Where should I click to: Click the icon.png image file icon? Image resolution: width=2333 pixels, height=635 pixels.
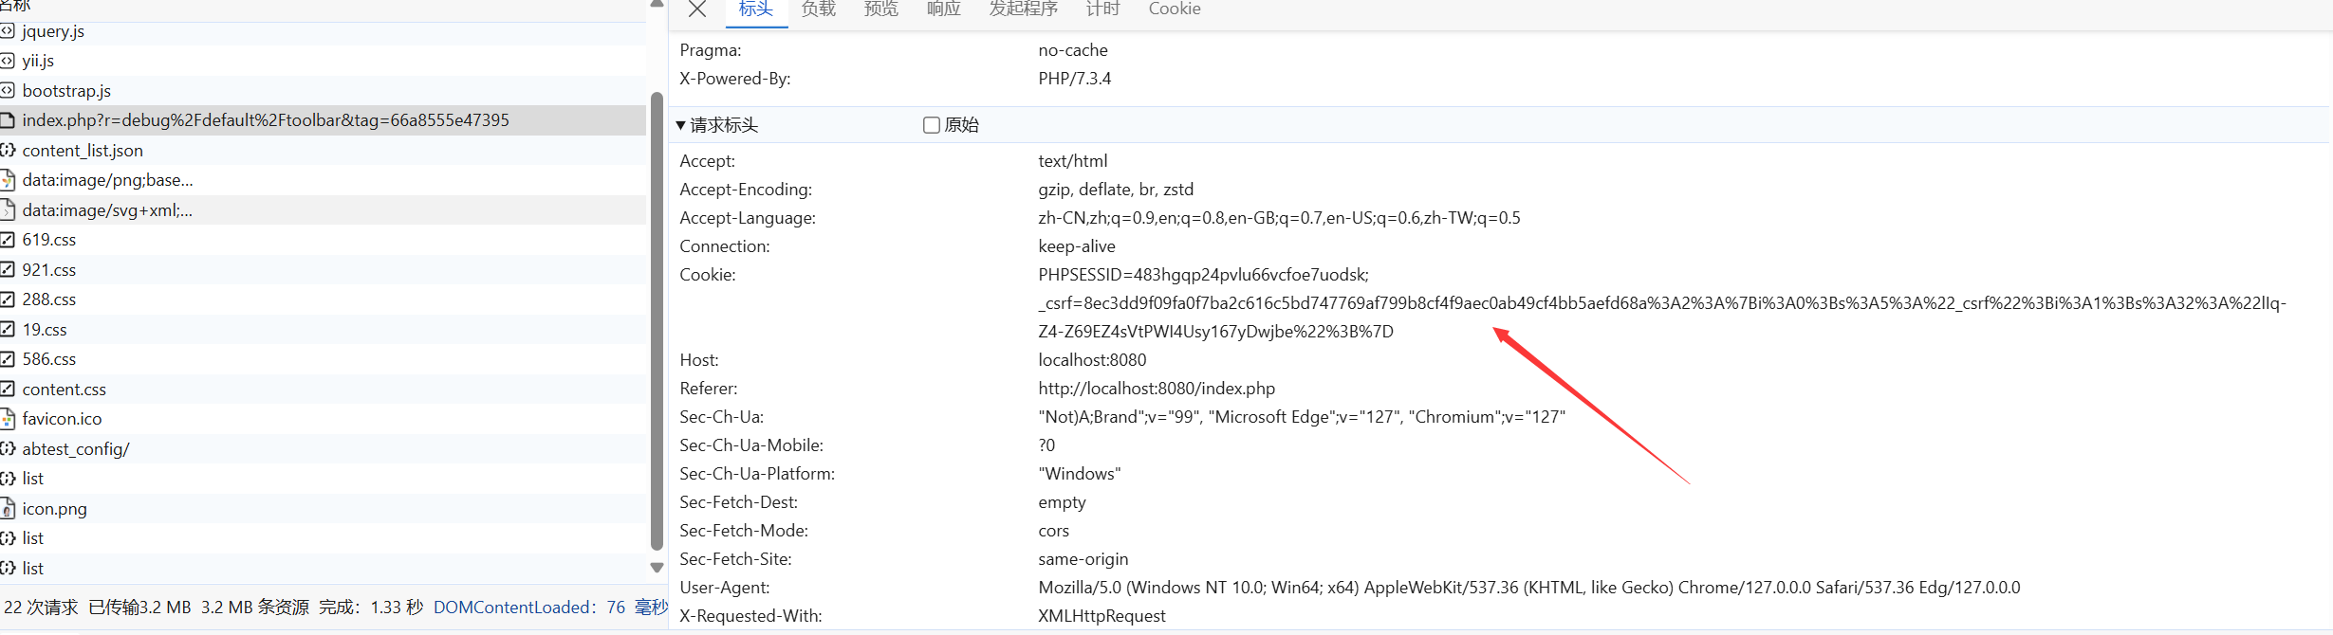[x=8, y=509]
